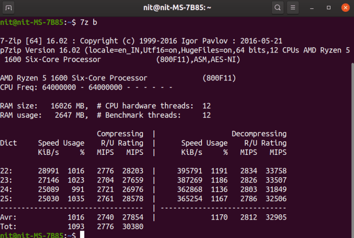Click decompressing rating '33758' in row 22

pos(276,171)
